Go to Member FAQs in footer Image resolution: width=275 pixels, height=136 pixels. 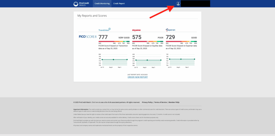(174, 102)
